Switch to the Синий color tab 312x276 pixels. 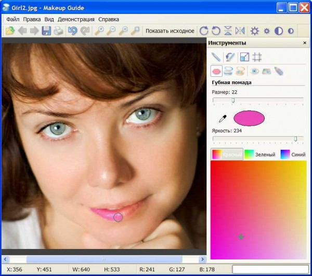coord(293,155)
